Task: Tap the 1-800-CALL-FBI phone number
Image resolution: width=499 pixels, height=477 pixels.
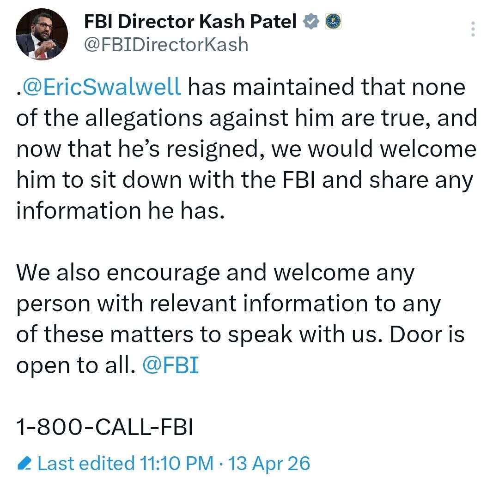Action: tap(104, 427)
